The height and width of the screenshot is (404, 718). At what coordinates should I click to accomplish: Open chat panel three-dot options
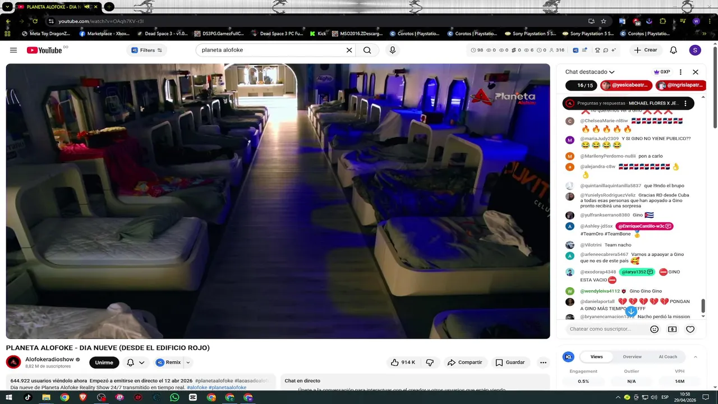click(680, 72)
